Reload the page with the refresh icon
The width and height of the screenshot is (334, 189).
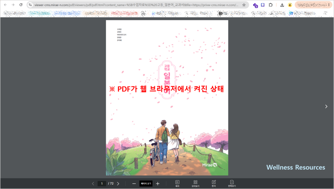point(21,5)
